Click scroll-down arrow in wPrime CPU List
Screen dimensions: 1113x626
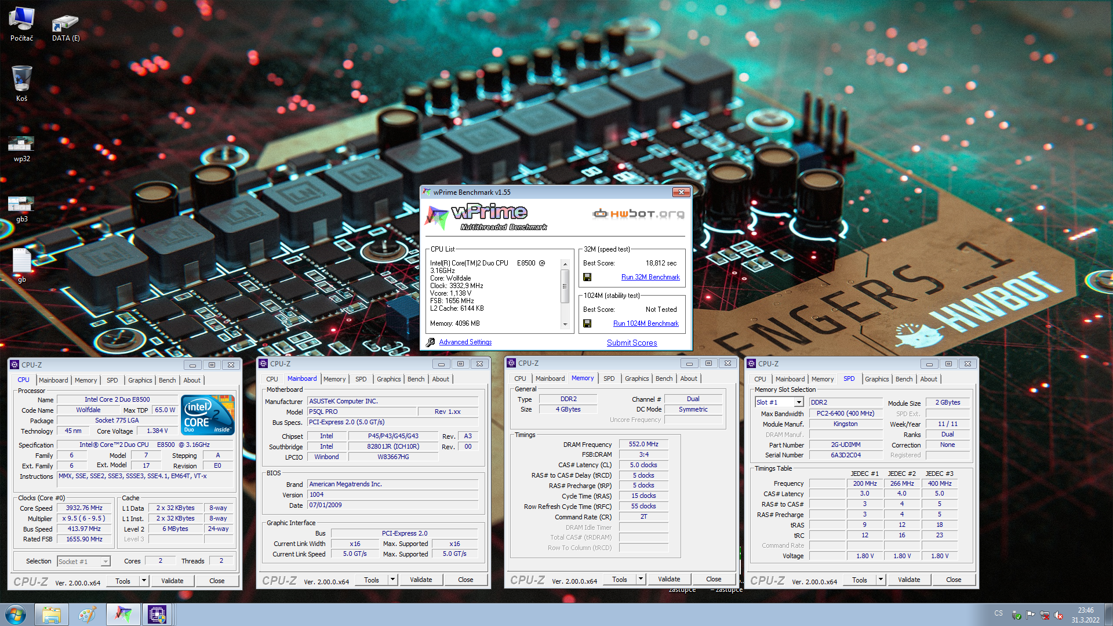point(565,325)
